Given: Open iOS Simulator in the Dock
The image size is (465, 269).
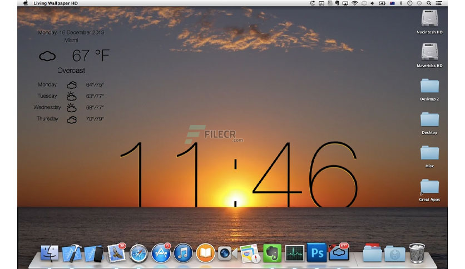Looking at the screenshot, I should coord(94,254).
